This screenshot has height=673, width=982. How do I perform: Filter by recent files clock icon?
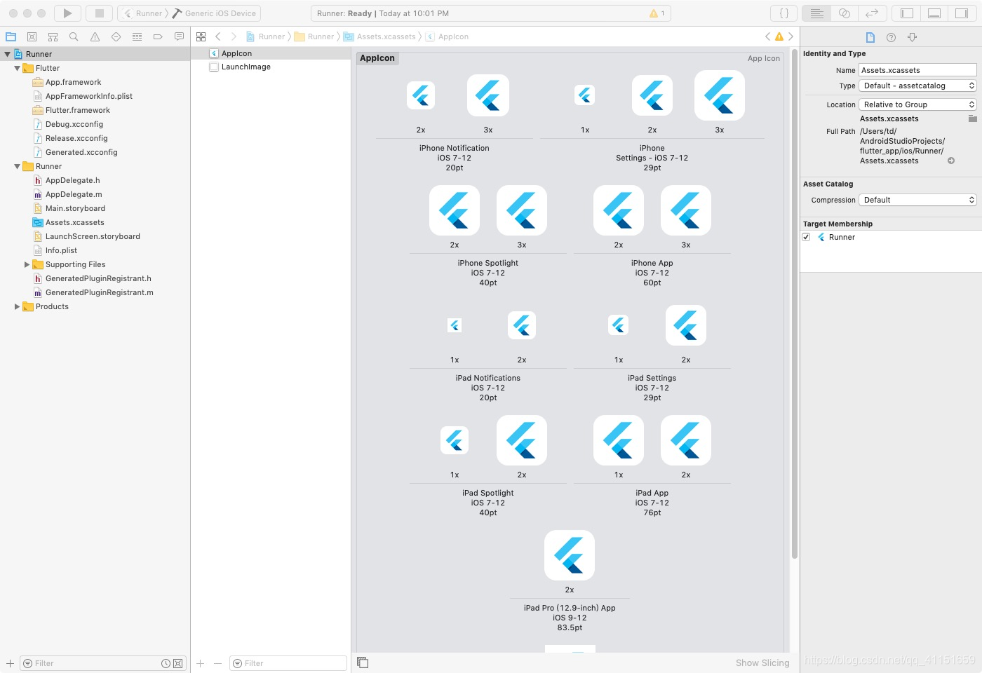pyautogui.click(x=166, y=663)
